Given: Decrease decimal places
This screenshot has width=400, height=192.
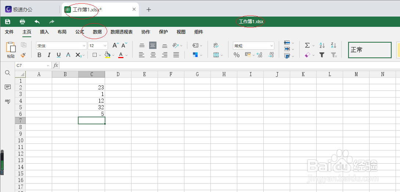Looking at the screenshot, I should point(271,55).
